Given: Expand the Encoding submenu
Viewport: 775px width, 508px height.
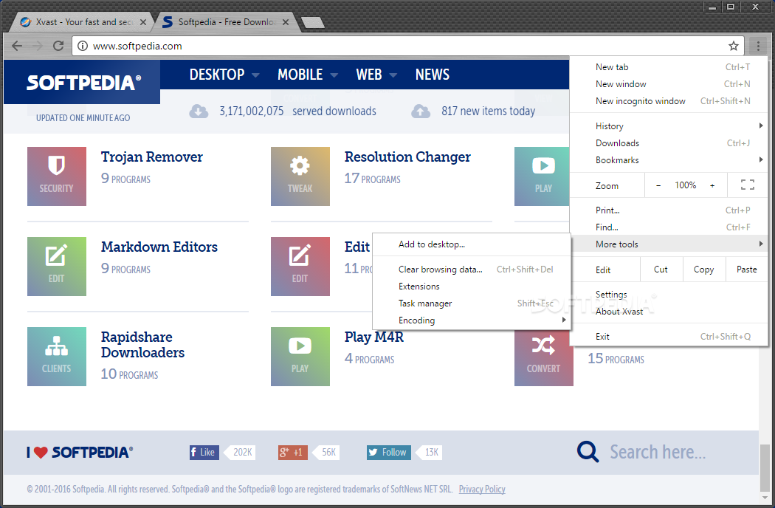Looking at the screenshot, I should [472, 320].
